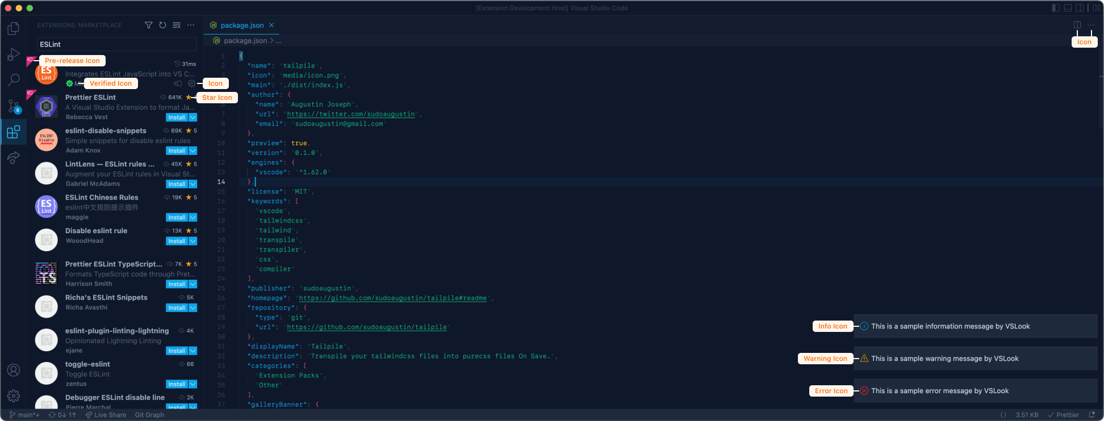The height and width of the screenshot is (421, 1104).
Task: Select the Extensions view icon
Action: [14, 132]
